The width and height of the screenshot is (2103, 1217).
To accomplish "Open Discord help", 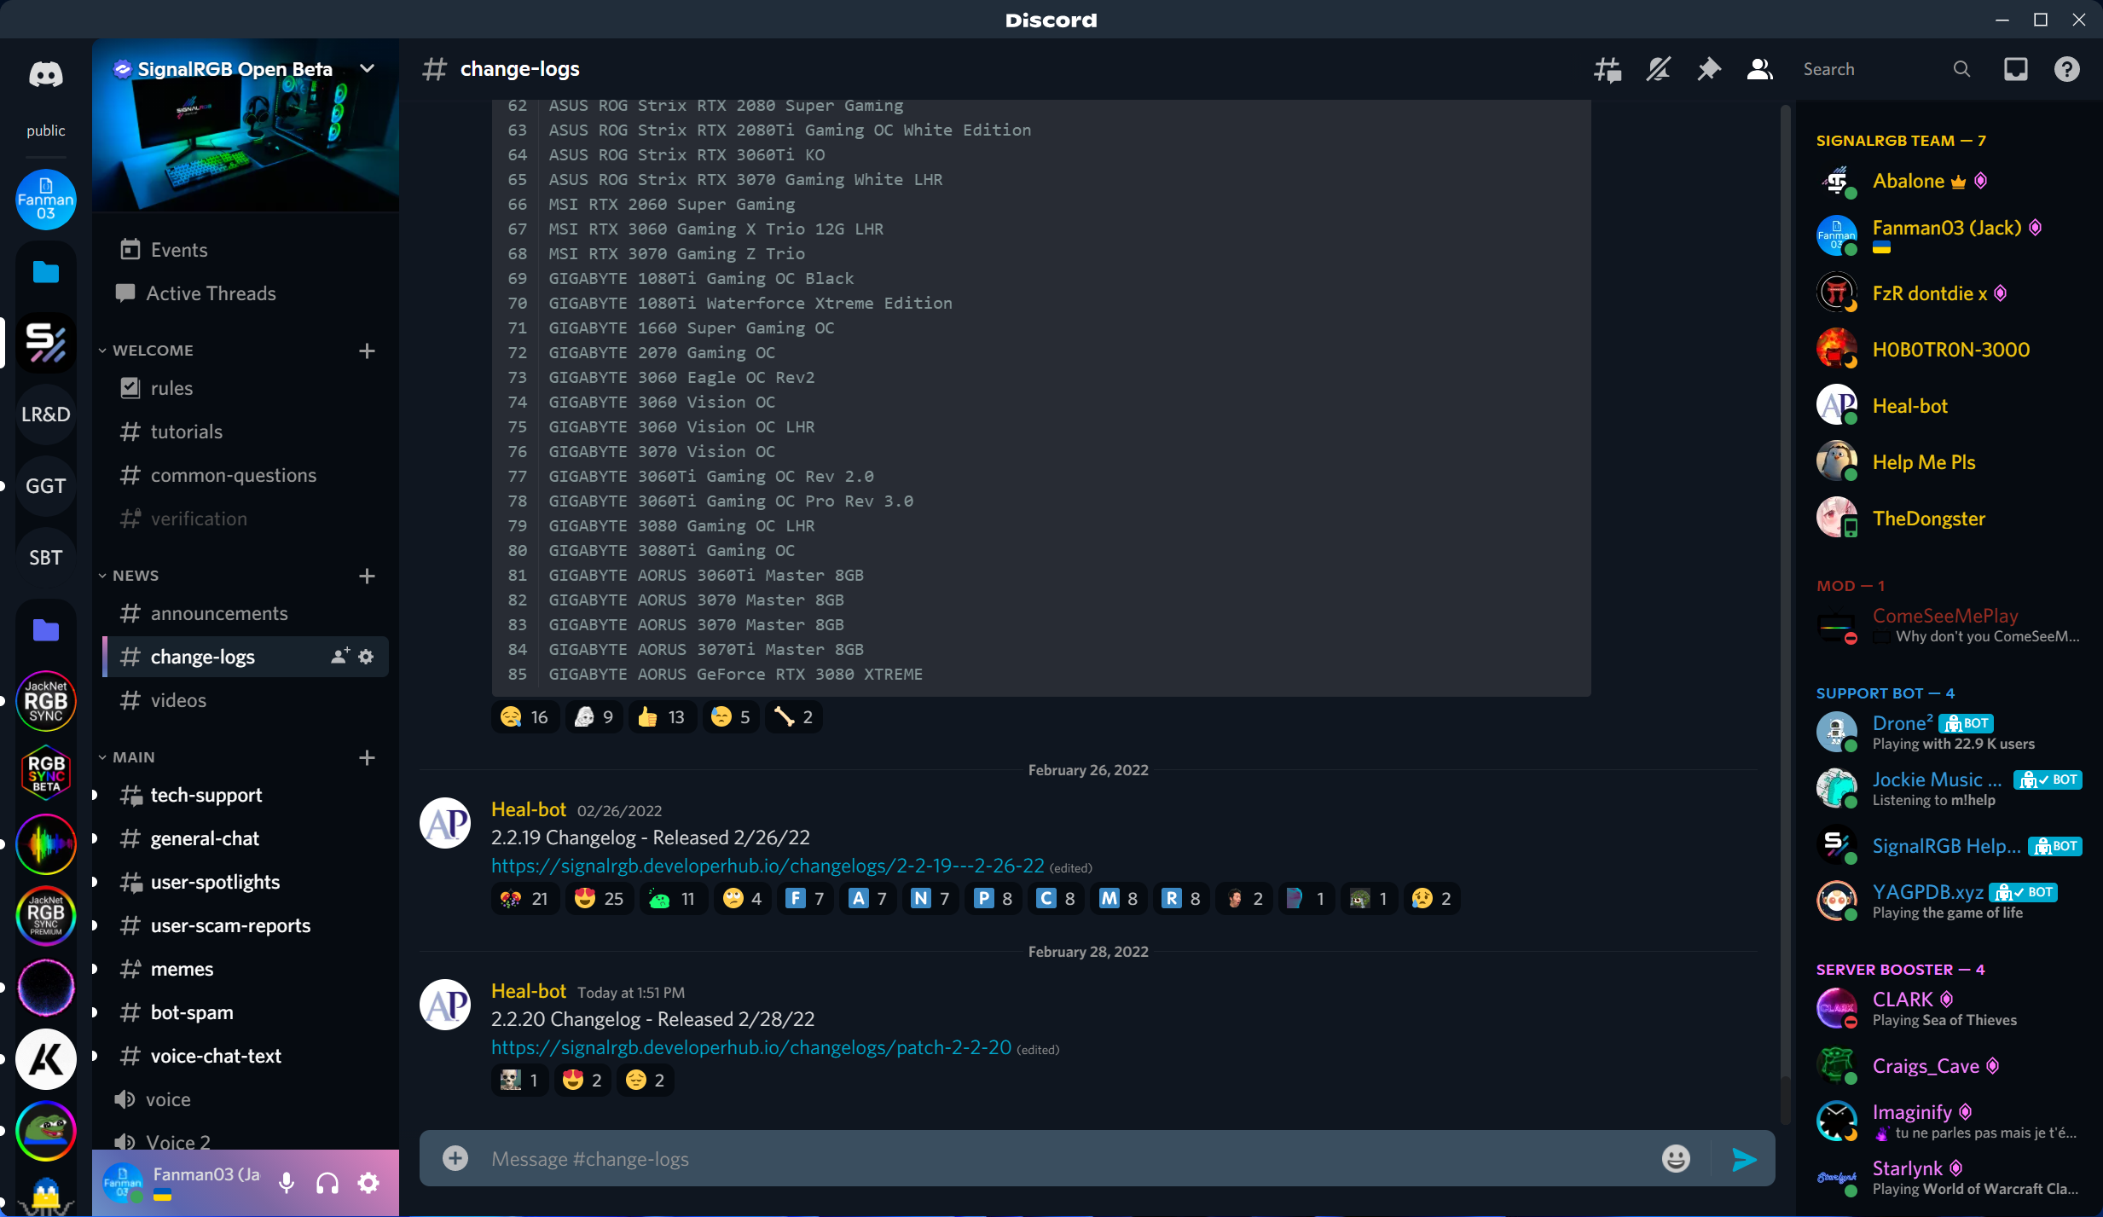I will tap(2066, 69).
